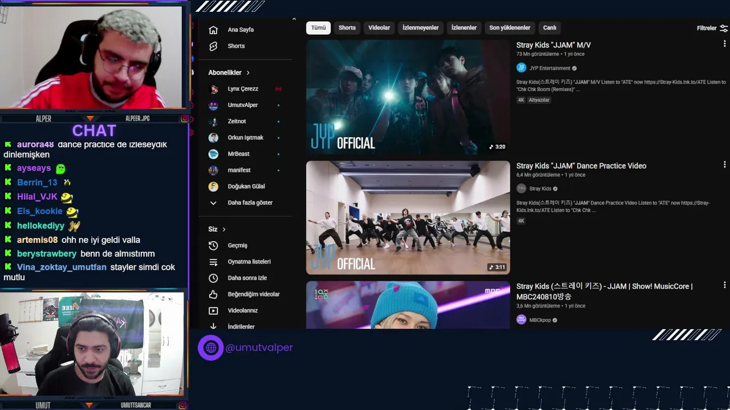
Task: Open the Filtreler dropdown
Action: click(712, 28)
